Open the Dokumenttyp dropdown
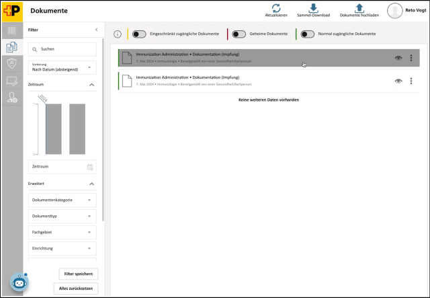The width and height of the screenshot is (430, 298). pos(62,216)
